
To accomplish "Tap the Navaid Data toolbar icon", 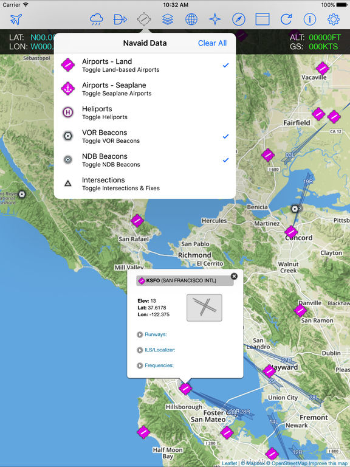I will (144, 19).
